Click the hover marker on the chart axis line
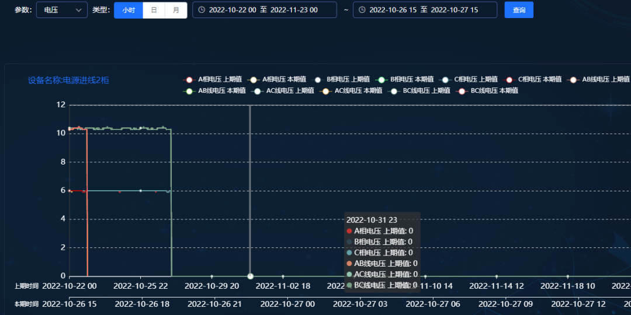This screenshot has height=315, width=631. point(250,276)
